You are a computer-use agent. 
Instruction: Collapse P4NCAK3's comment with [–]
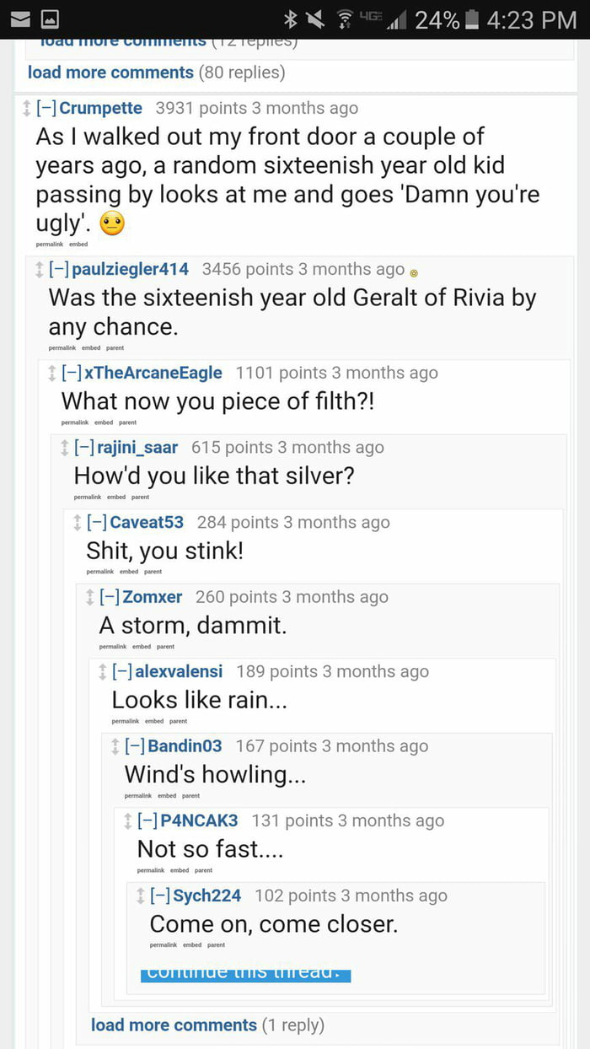147,821
